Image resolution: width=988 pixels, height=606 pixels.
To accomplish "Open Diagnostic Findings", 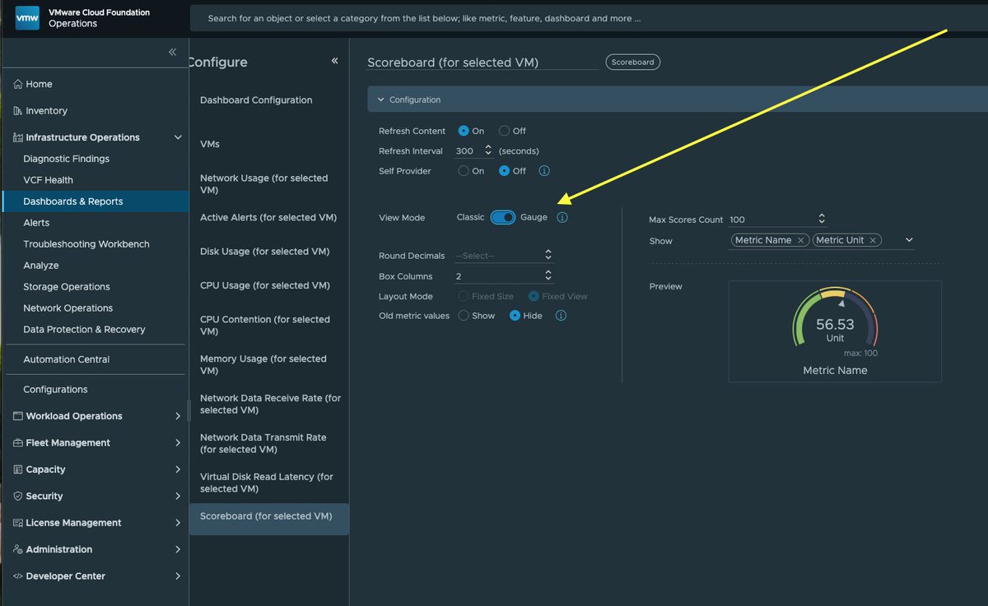I will click(67, 159).
